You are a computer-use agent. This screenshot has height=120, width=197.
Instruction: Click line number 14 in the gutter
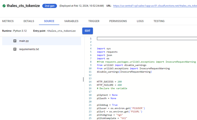(90, 82)
